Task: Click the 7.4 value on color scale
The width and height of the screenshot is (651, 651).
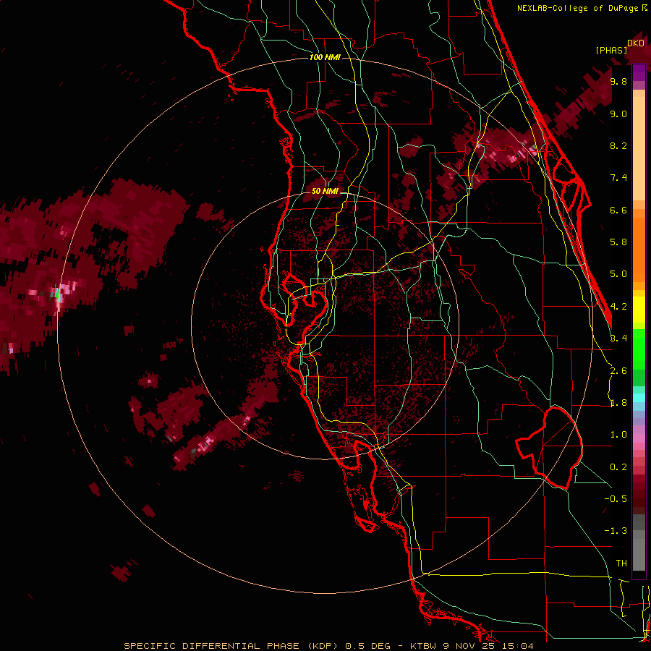Action: point(618,178)
